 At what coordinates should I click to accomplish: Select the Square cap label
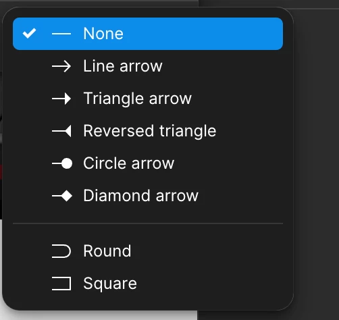(110, 284)
